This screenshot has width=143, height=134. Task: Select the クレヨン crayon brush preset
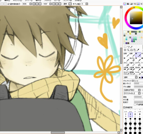point(138,73)
